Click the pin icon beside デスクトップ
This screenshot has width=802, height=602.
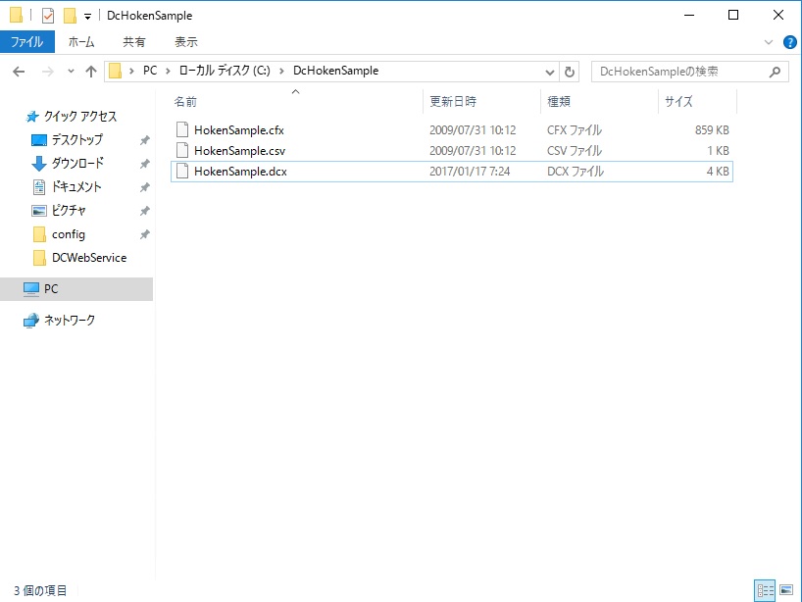(145, 139)
